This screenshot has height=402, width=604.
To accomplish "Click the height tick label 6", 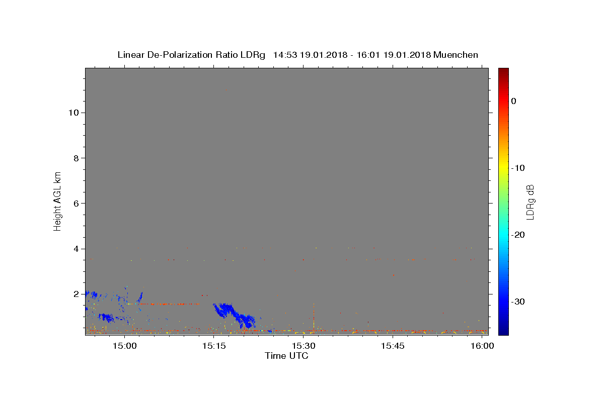I will click(77, 203).
